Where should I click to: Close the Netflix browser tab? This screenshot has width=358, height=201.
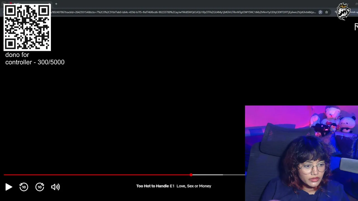pyautogui.click(x=49, y=4)
